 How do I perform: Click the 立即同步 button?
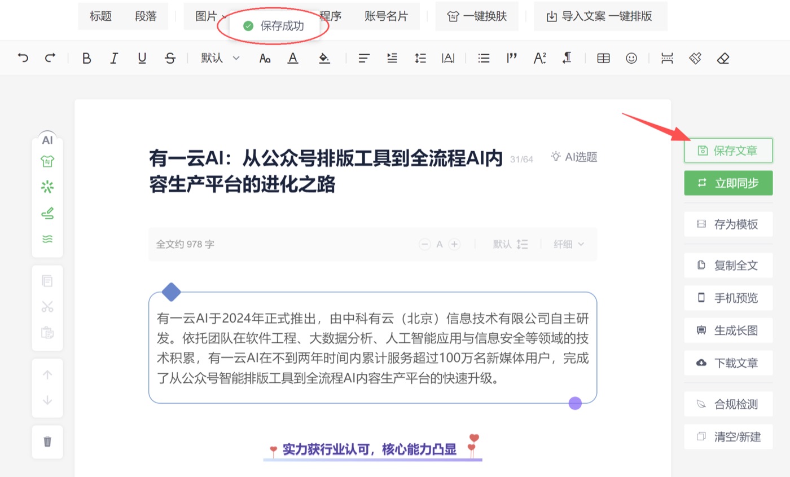728,183
